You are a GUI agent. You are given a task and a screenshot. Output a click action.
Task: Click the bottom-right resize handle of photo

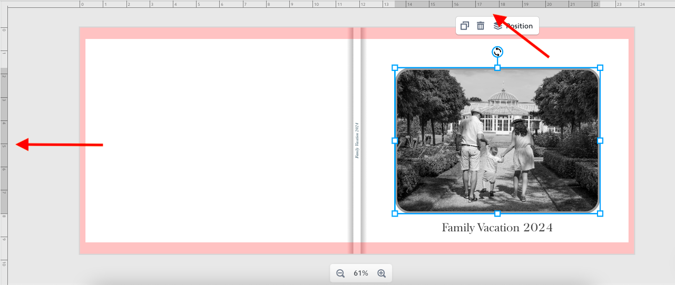click(x=600, y=213)
